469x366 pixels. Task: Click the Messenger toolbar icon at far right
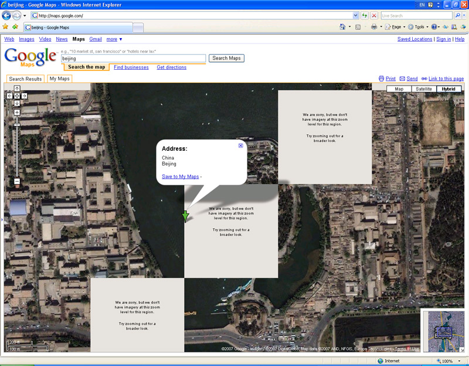click(463, 27)
